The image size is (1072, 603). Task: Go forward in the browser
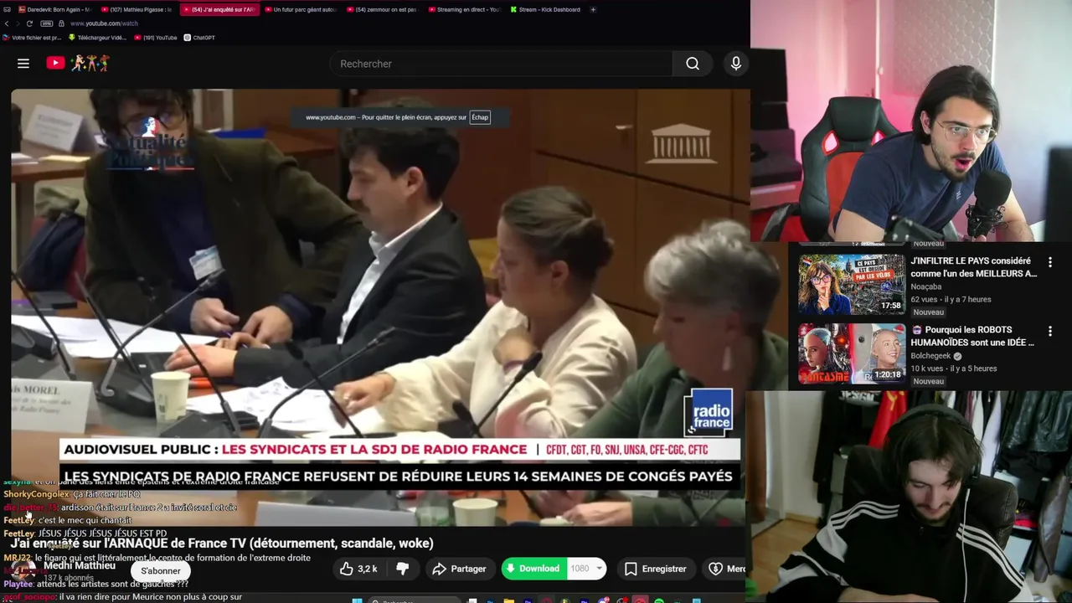click(x=18, y=23)
